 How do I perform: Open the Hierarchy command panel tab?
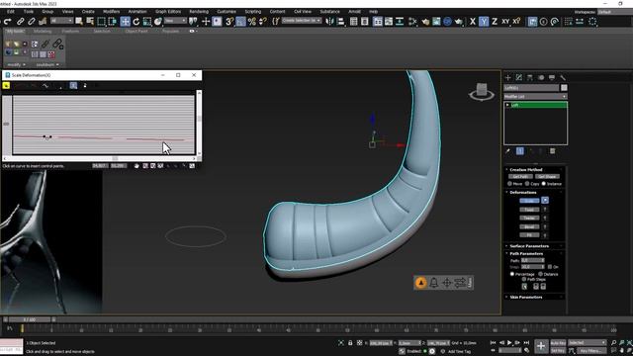coord(530,77)
